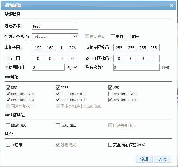Open the SA time unit dropdown 时

72,68
